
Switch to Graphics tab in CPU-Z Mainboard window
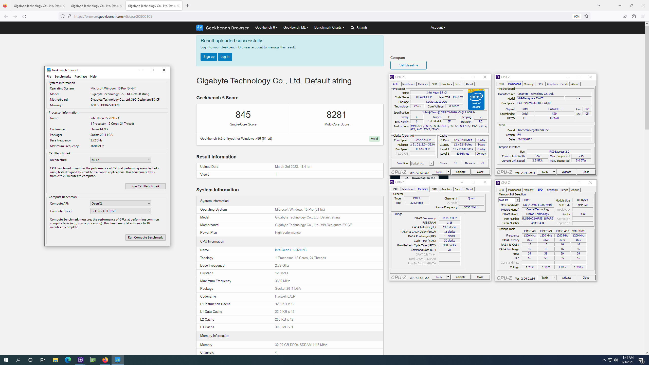coord(552,84)
